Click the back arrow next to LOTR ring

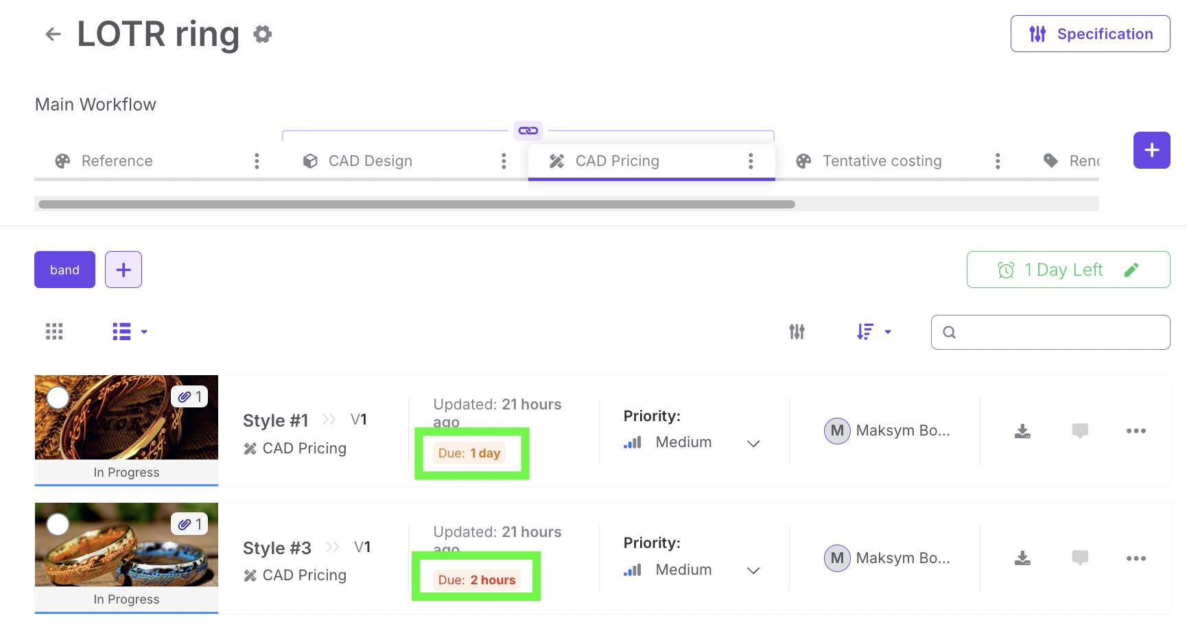coord(53,34)
